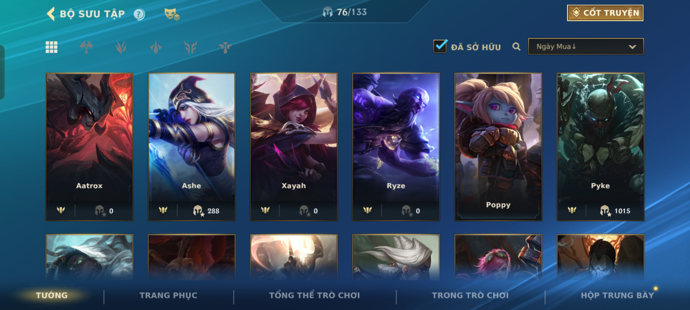
Task: Click the Cốt Truyện button
Action: (605, 13)
